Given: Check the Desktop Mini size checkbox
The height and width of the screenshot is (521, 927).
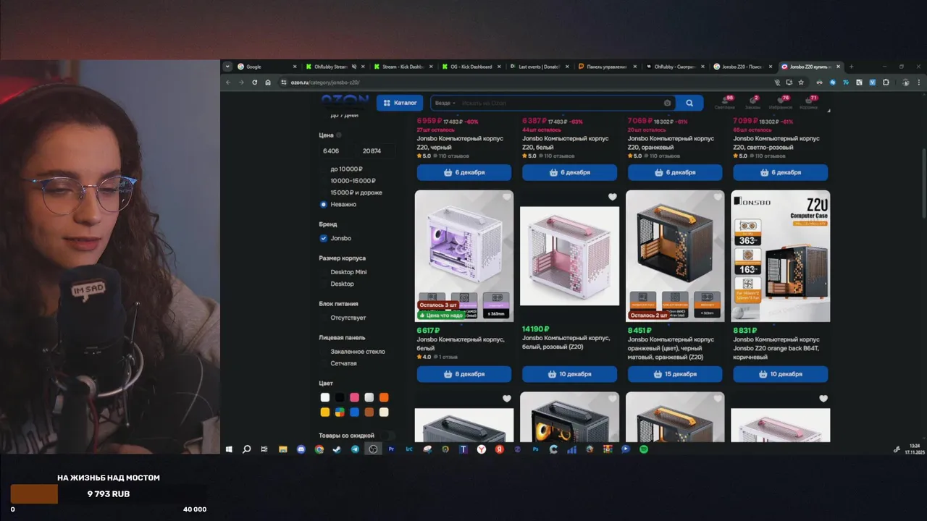Looking at the screenshot, I should click(324, 272).
